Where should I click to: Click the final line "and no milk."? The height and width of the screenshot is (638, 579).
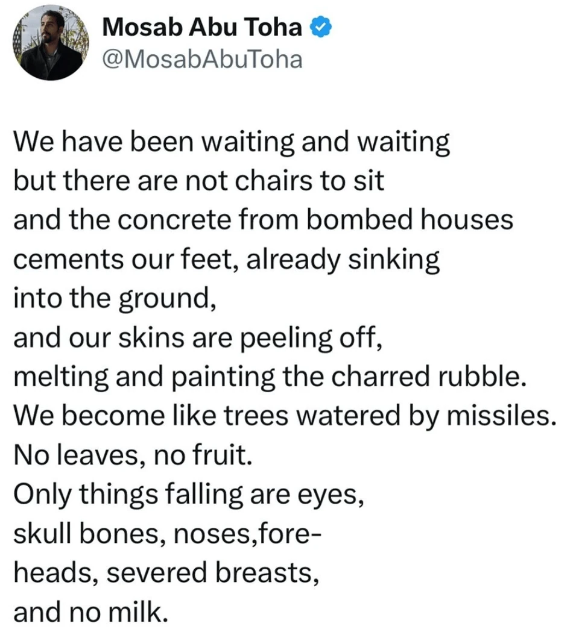89,611
